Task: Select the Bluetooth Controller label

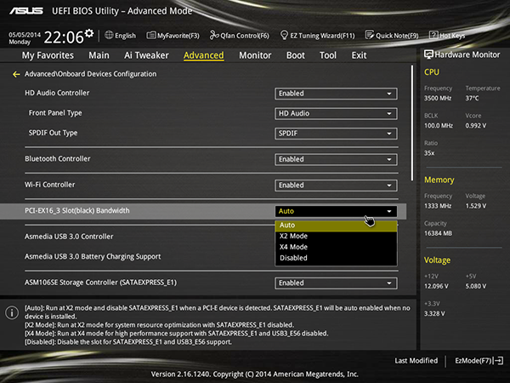Action: (x=58, y=159)
